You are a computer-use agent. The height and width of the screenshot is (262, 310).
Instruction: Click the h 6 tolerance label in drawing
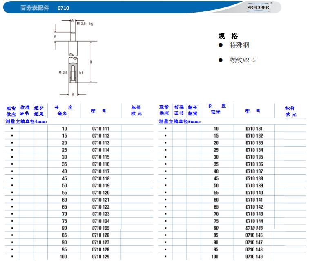(81, 73)
